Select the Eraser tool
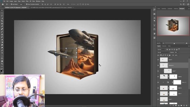Viewport: 190px width, 107px height. [2, 40]
